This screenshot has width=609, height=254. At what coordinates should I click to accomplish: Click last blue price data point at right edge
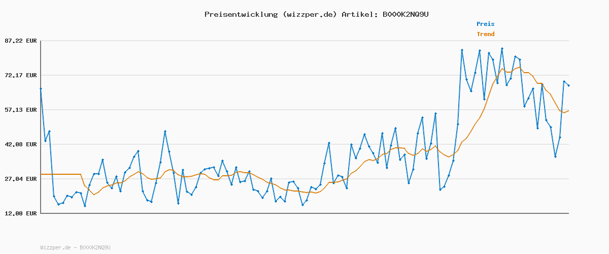[568, 85]
